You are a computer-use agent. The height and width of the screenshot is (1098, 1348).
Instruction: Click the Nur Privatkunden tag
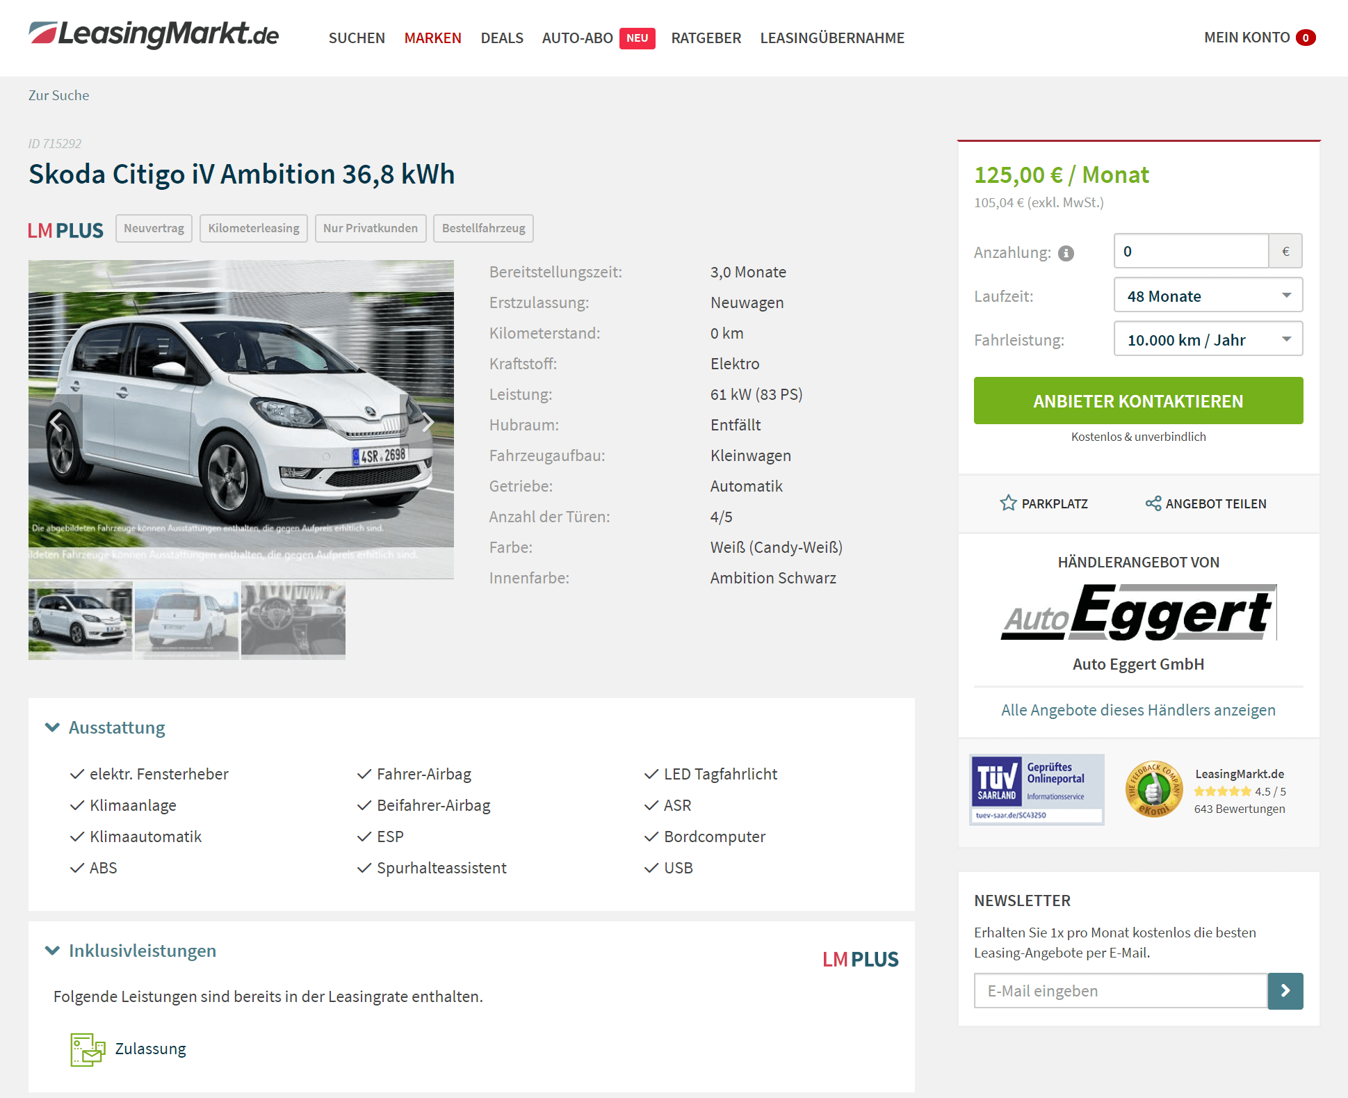point(371,228)
